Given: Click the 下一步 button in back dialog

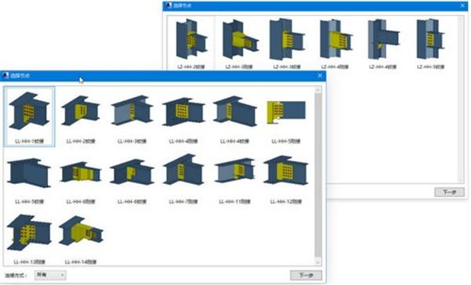Looking at the screenshot, I should tap(449, 192).
